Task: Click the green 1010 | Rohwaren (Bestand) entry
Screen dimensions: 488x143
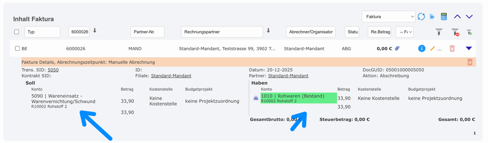Action: pos(299,98)
